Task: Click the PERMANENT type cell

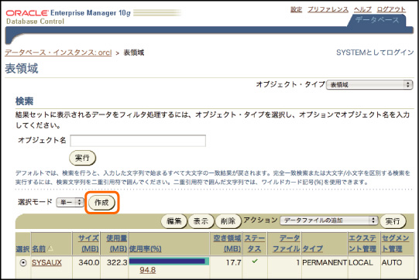Action: 325,263
